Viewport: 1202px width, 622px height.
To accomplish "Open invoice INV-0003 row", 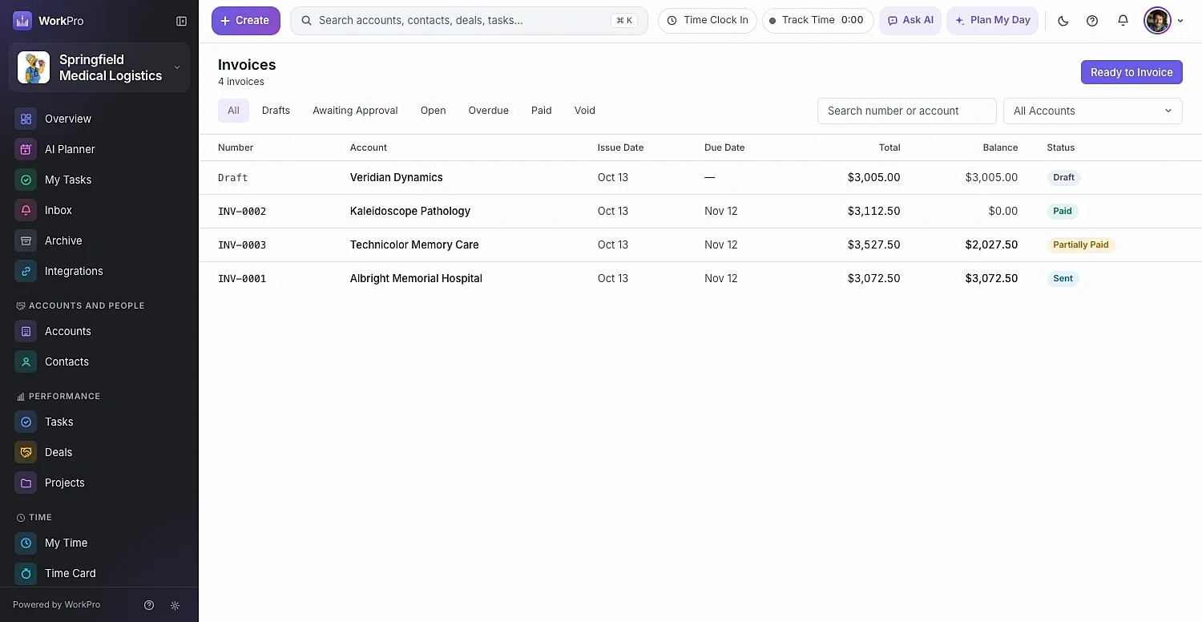I will pos(700,245).
